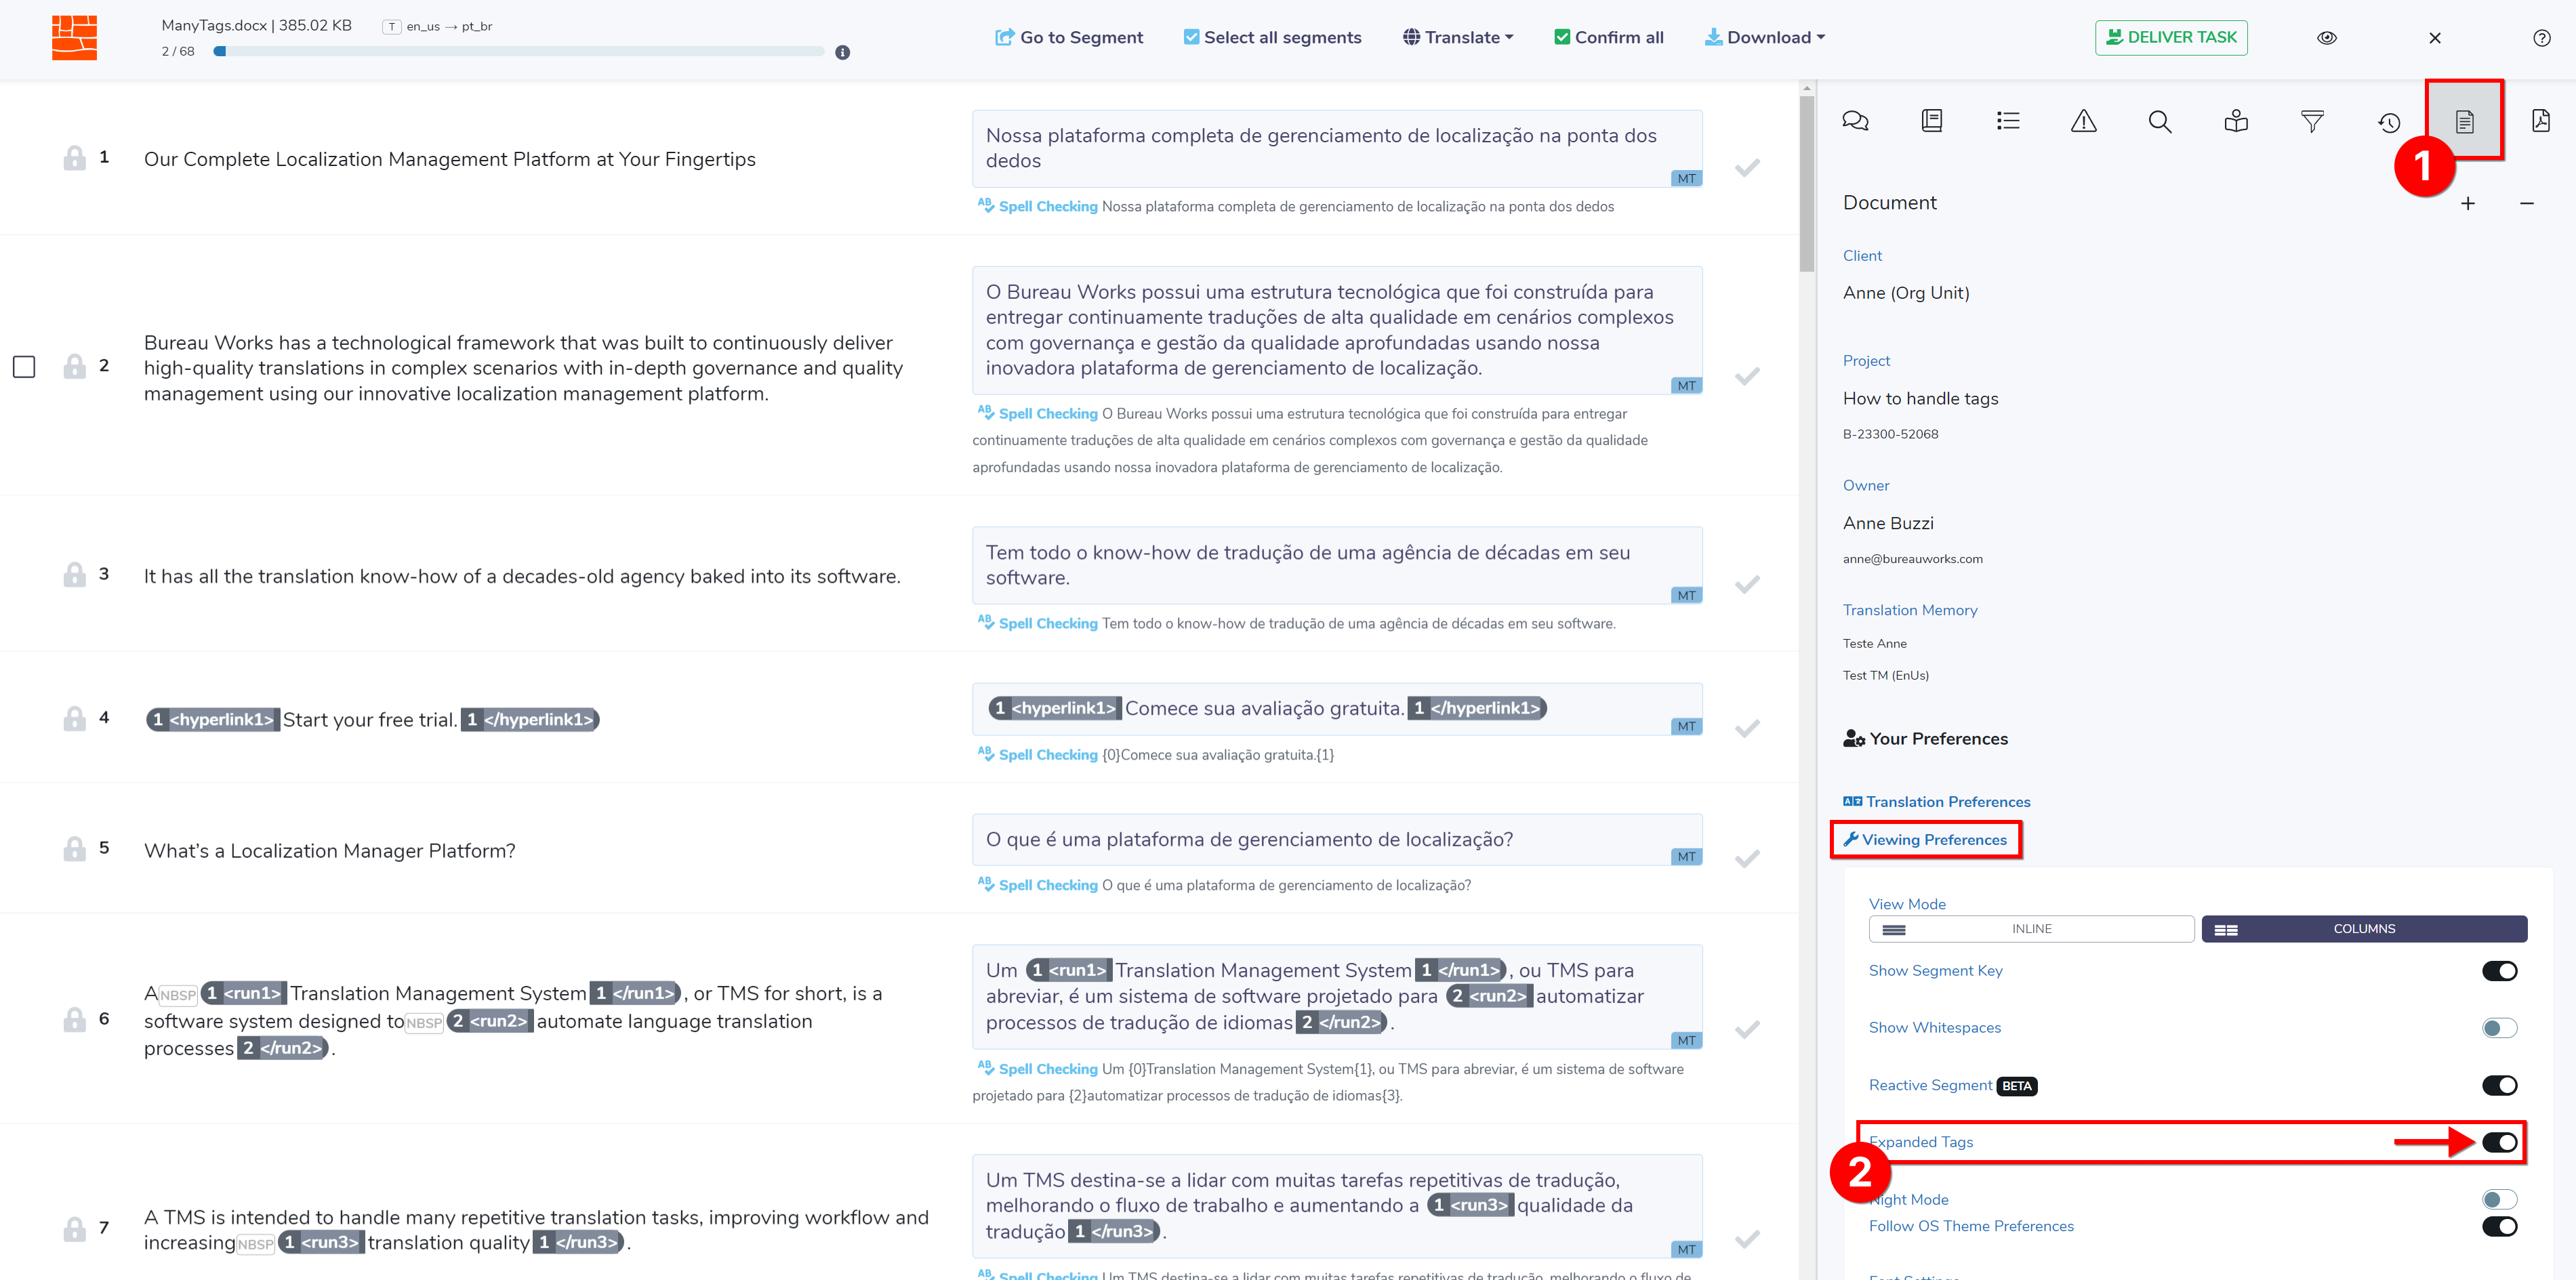Click the lock icon of segment 6
Screen dimensions: 2576x1280
pyautogui.click(x=74, y=1019)
